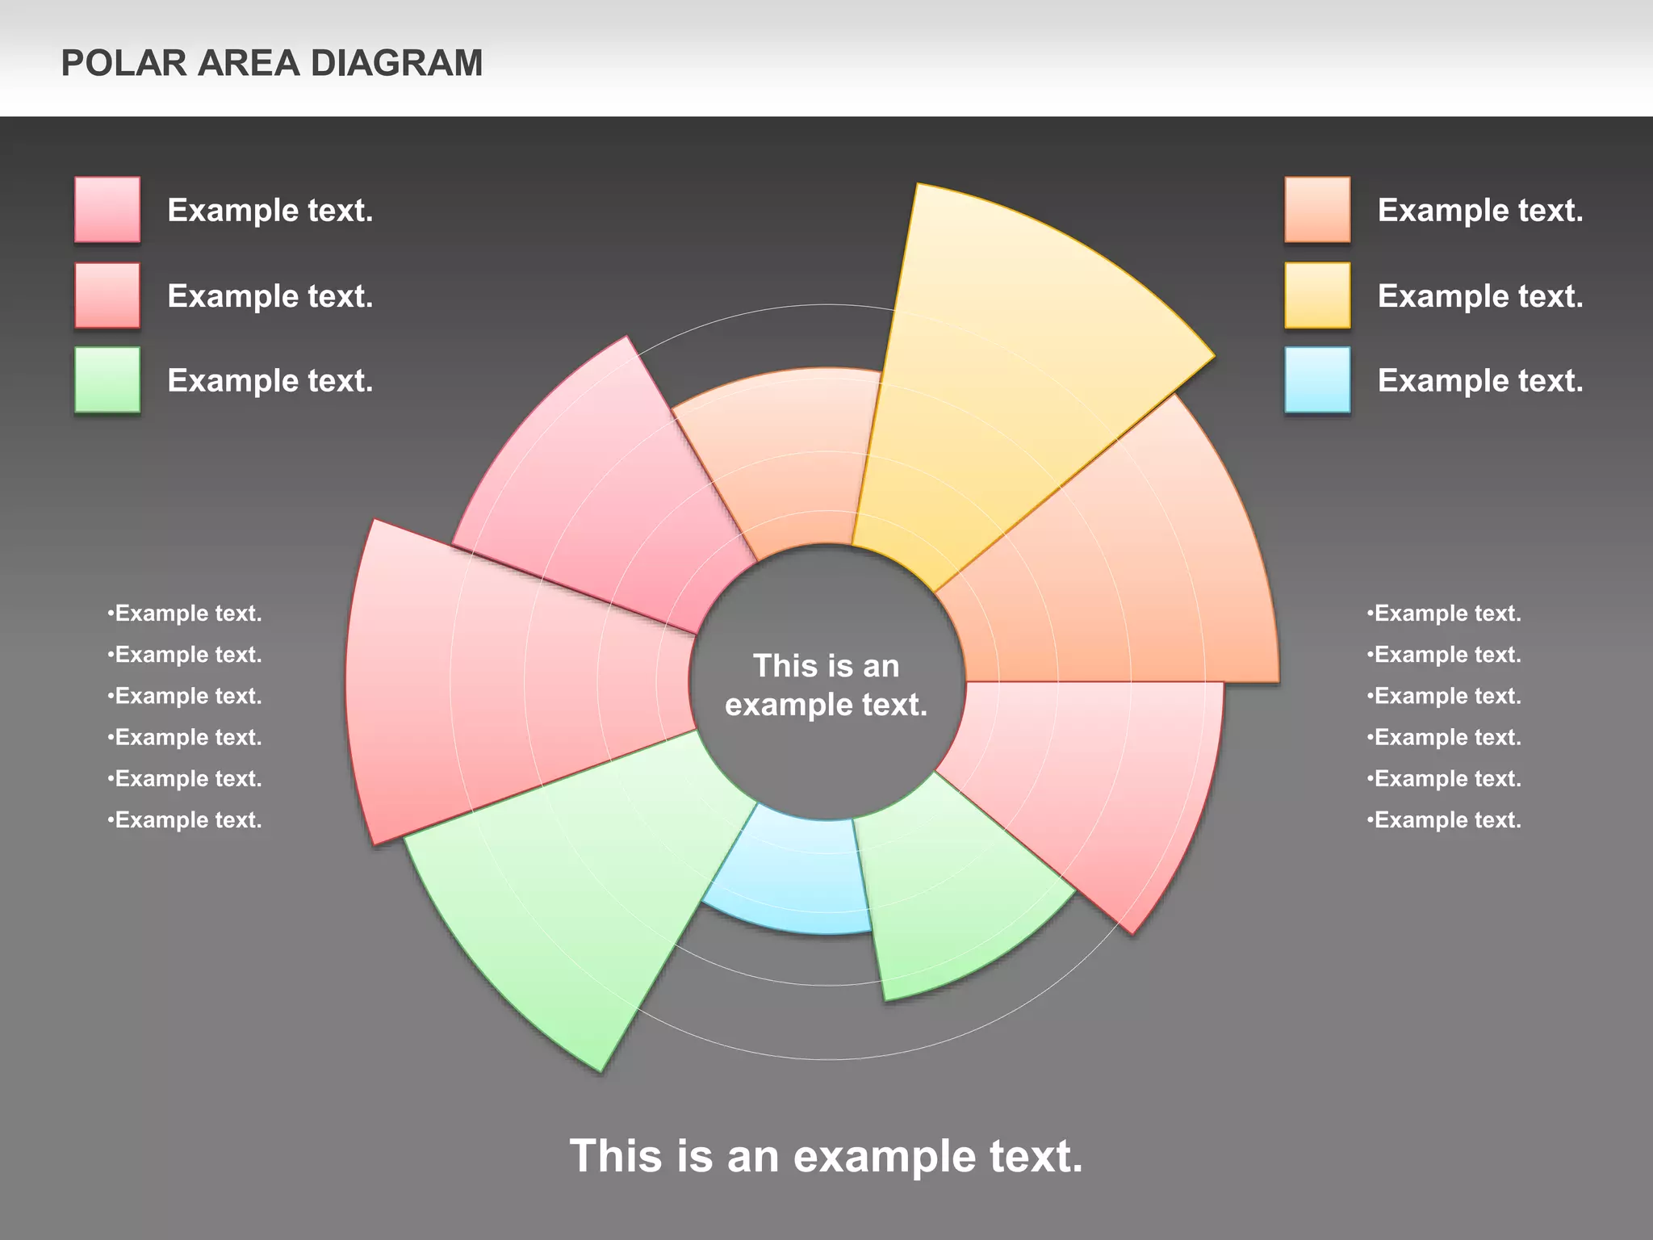Click the pink legend swatch
Viewport: 1653px width, 1240px height.
point(107,210)
